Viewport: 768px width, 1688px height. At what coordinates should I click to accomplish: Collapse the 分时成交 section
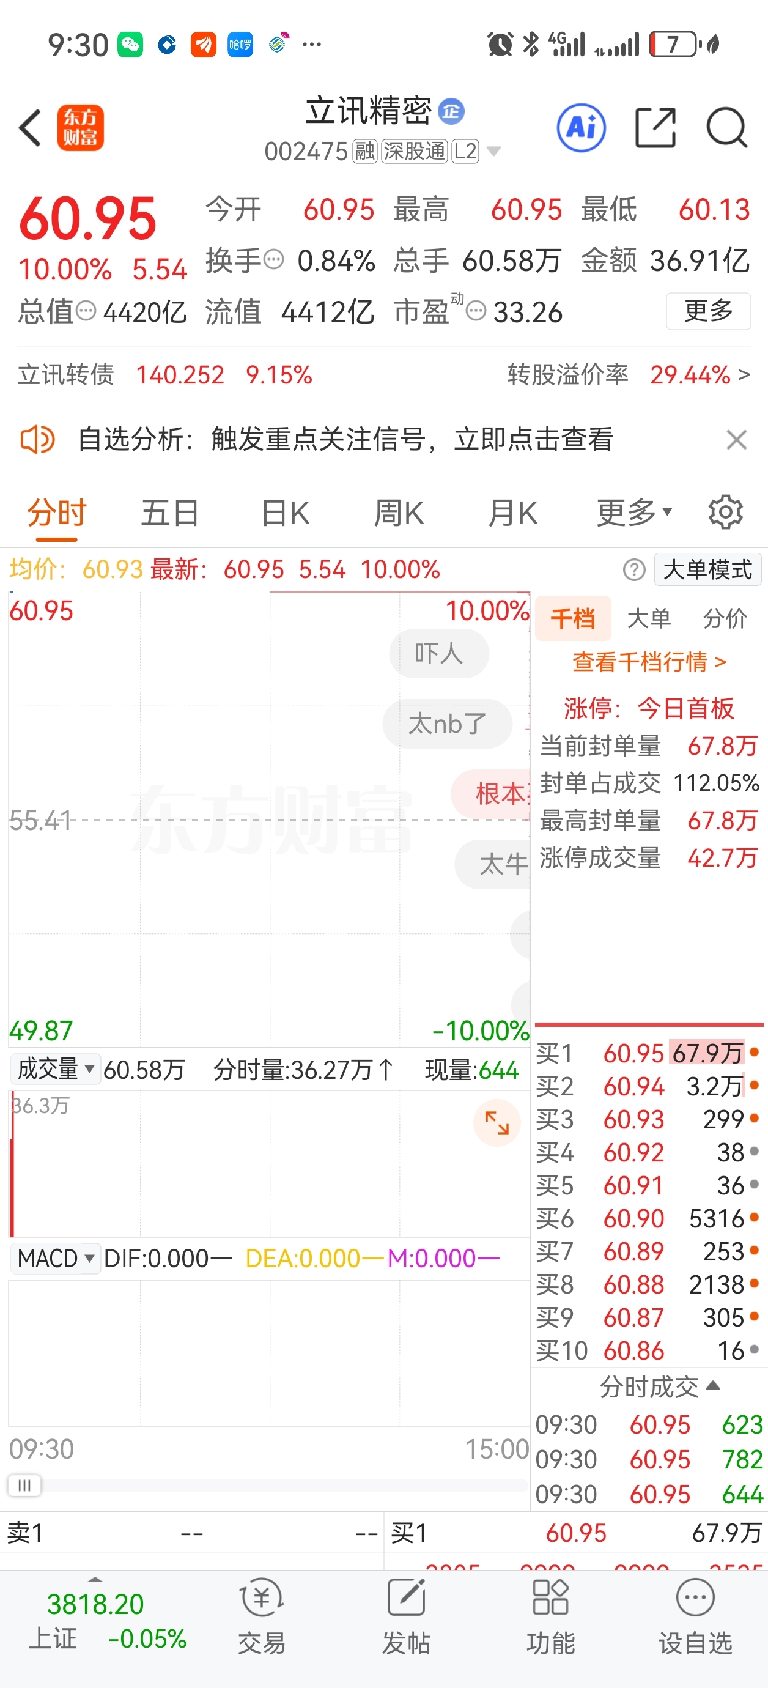coord(660,1386)
